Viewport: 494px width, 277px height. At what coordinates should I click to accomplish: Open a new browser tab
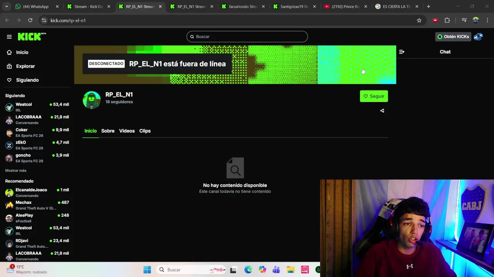point(428,7)
